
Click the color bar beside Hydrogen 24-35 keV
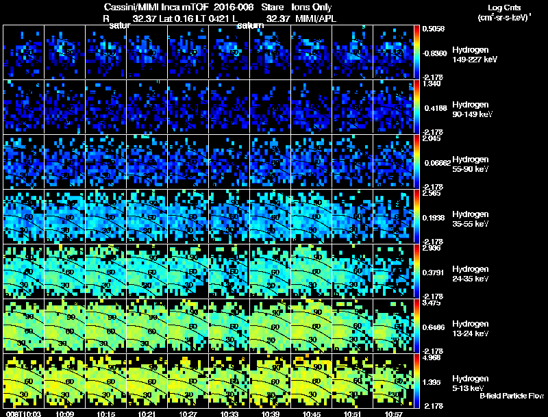coord(416,271)
